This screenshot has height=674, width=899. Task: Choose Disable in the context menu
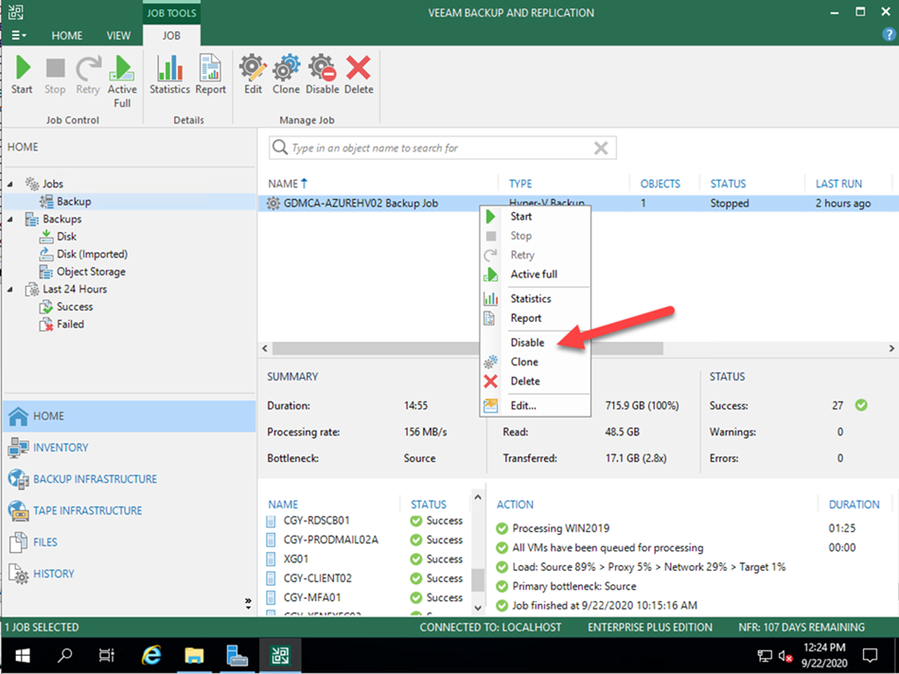[x=535, y=342]
